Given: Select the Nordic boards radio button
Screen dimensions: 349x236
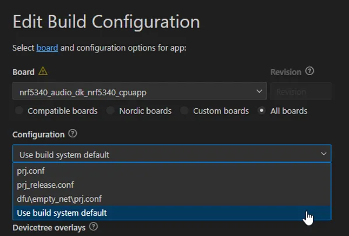Looking at the screenshot, I should click(111, 110).
